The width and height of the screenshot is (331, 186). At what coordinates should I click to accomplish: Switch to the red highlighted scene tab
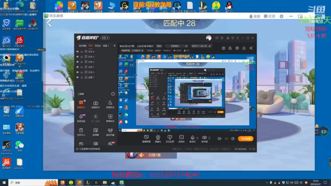click(90, 45)
